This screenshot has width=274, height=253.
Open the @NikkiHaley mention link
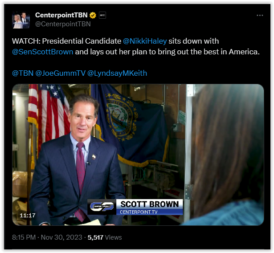coord(145,41)
